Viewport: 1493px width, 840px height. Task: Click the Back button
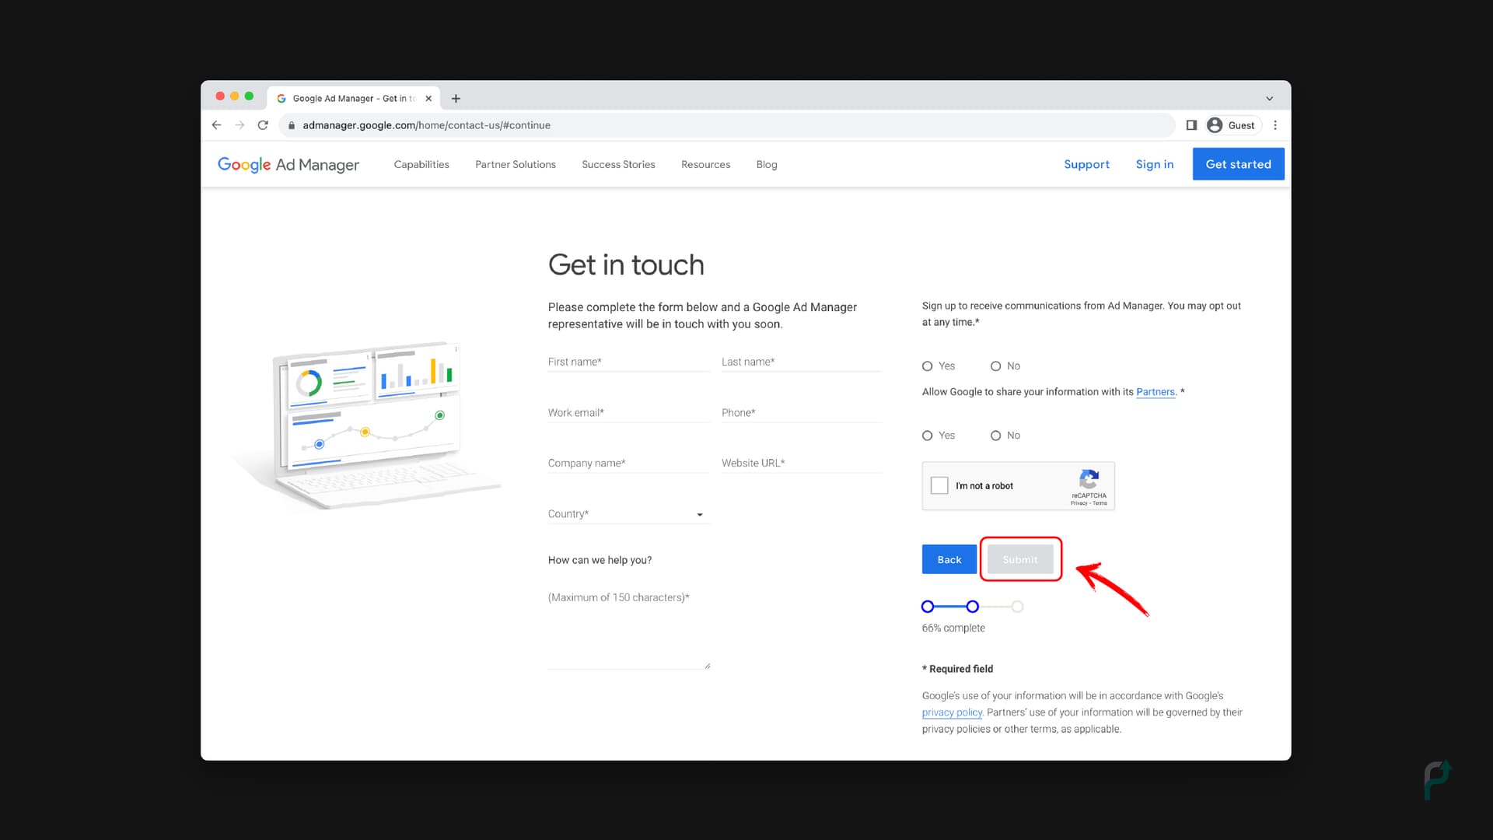[949, 559]
